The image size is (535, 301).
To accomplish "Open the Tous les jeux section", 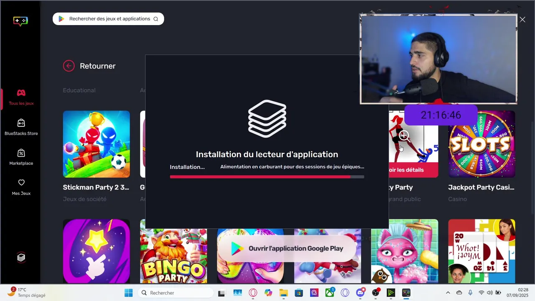I will 21,97.
